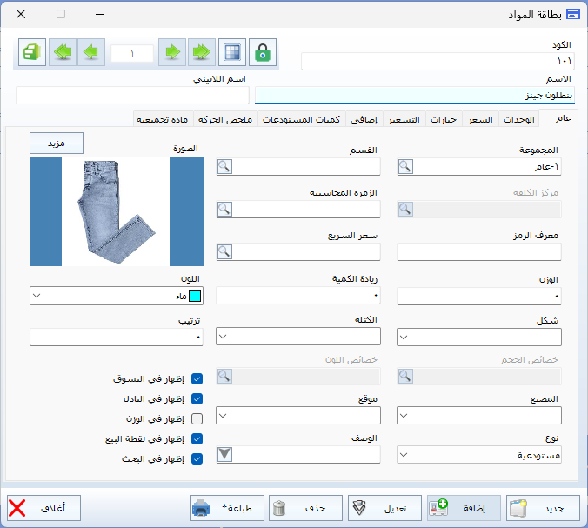588x528 pixels.
Task: Open lookup magnifier for المجموعة field
Action: coord(405,166)
